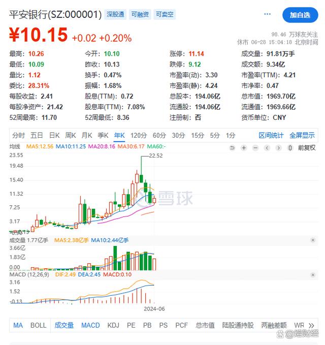Click the 可卖空 tag

pyautogui.click(x=165, y=15)
